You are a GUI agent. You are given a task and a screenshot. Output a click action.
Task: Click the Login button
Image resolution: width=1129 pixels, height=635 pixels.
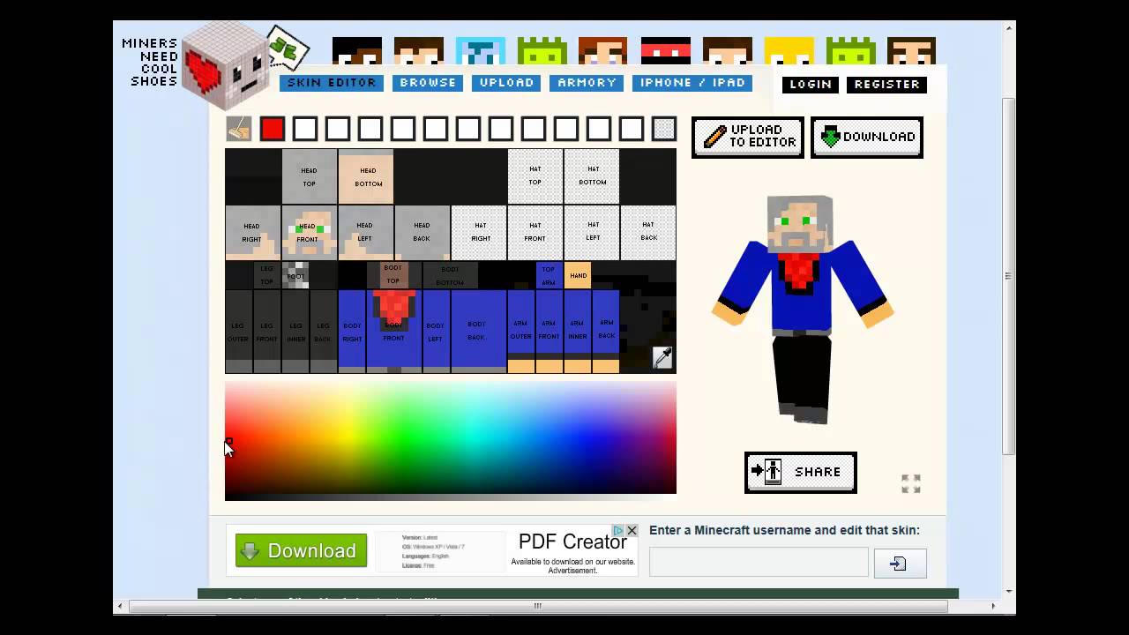coord(811,85)
